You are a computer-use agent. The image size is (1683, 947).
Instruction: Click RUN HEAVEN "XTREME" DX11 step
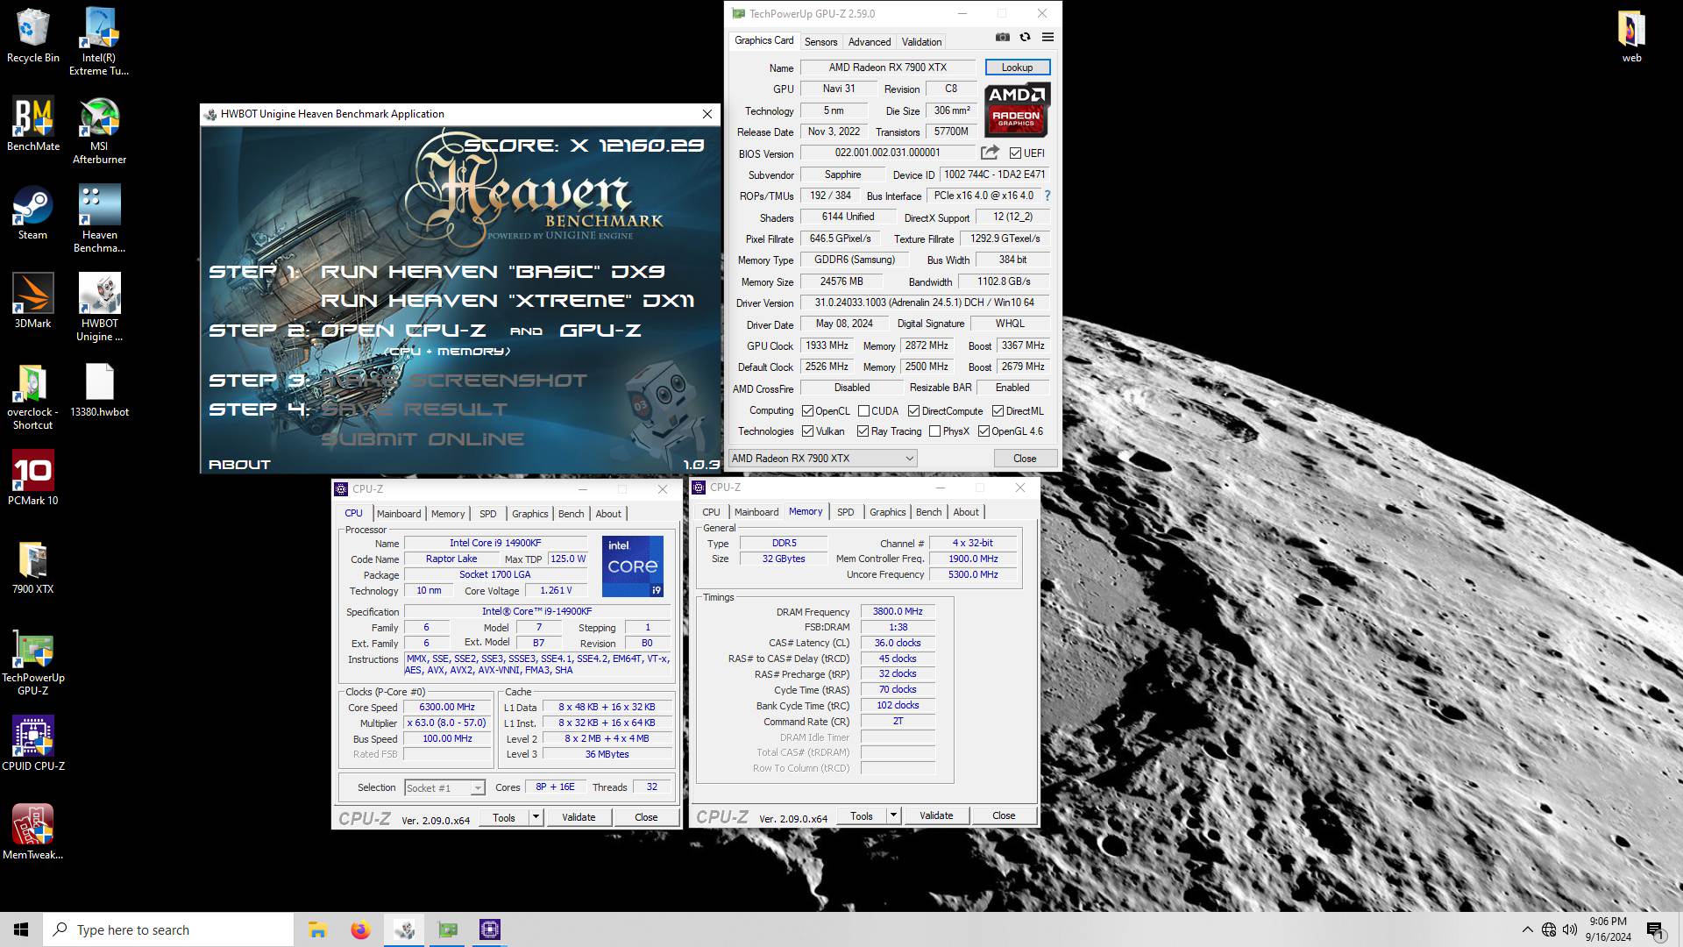508,301
